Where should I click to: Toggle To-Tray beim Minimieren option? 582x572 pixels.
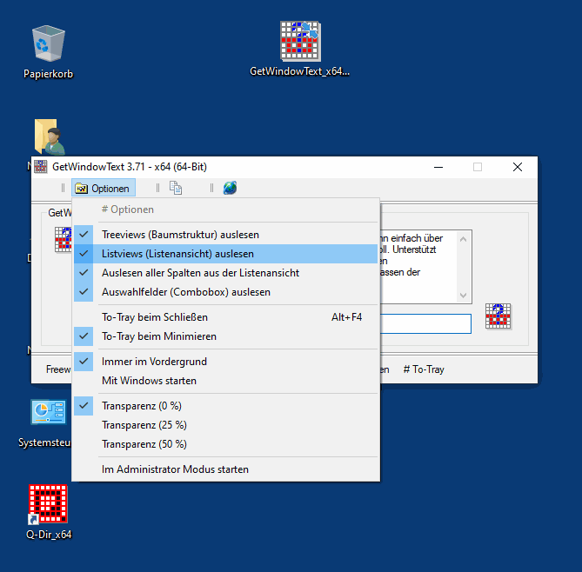click(225, 336)
